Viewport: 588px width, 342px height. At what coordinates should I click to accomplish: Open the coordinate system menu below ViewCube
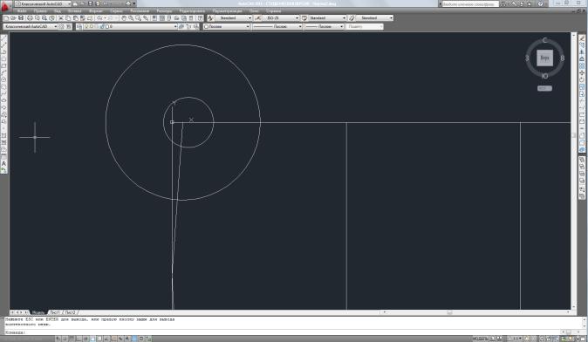[544, 88]
